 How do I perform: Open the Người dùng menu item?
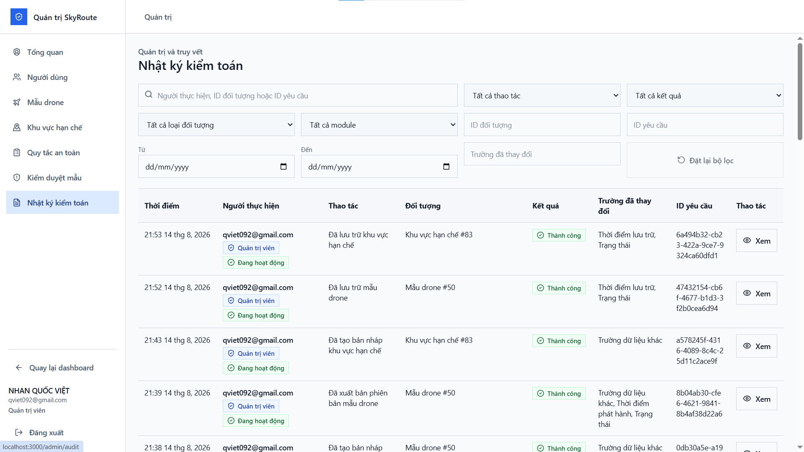(x=62, y=77)
